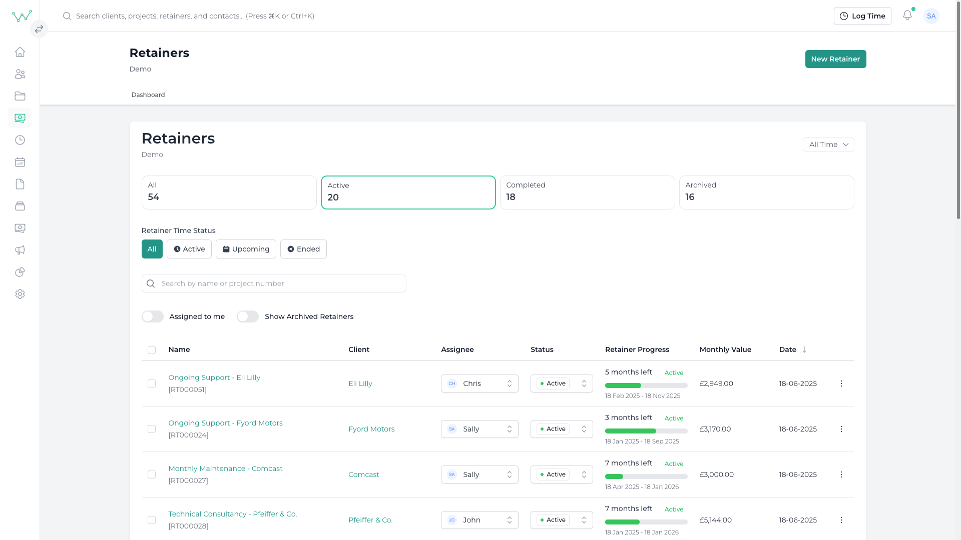Open the Projects folder icon in sidebar
Viewport: 961px width, 540px height.
pos(20,96)
